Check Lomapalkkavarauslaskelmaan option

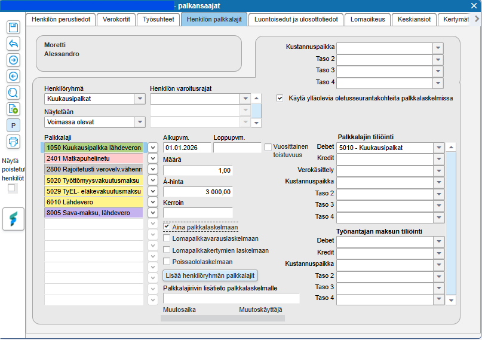click(x=167, y=238)
